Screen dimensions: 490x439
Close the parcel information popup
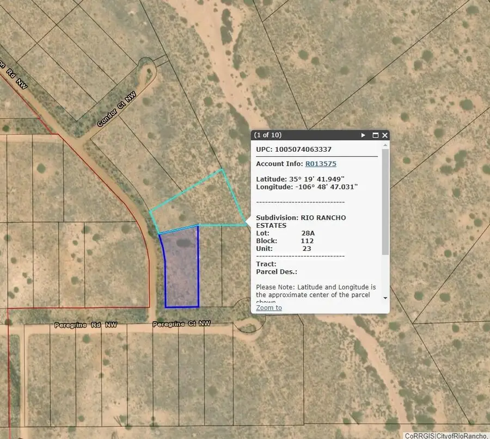384,135
